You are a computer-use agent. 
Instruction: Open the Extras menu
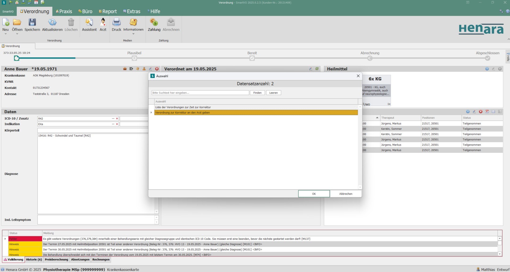[132, 11]
